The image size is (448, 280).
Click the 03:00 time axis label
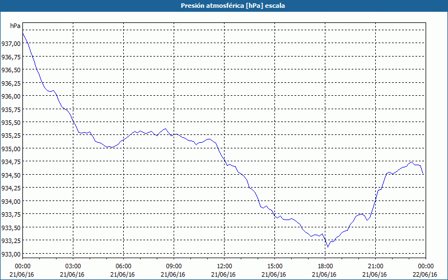73,267
